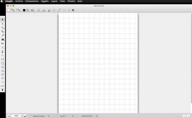This screenshot has height=118, width=192.
Task: Select the rounded rectangle tool
Action: click(3, 63)
